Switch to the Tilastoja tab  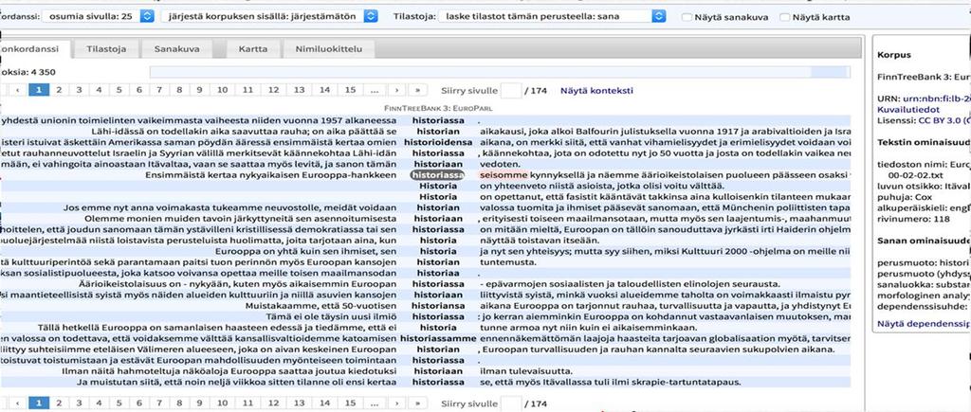106,49
